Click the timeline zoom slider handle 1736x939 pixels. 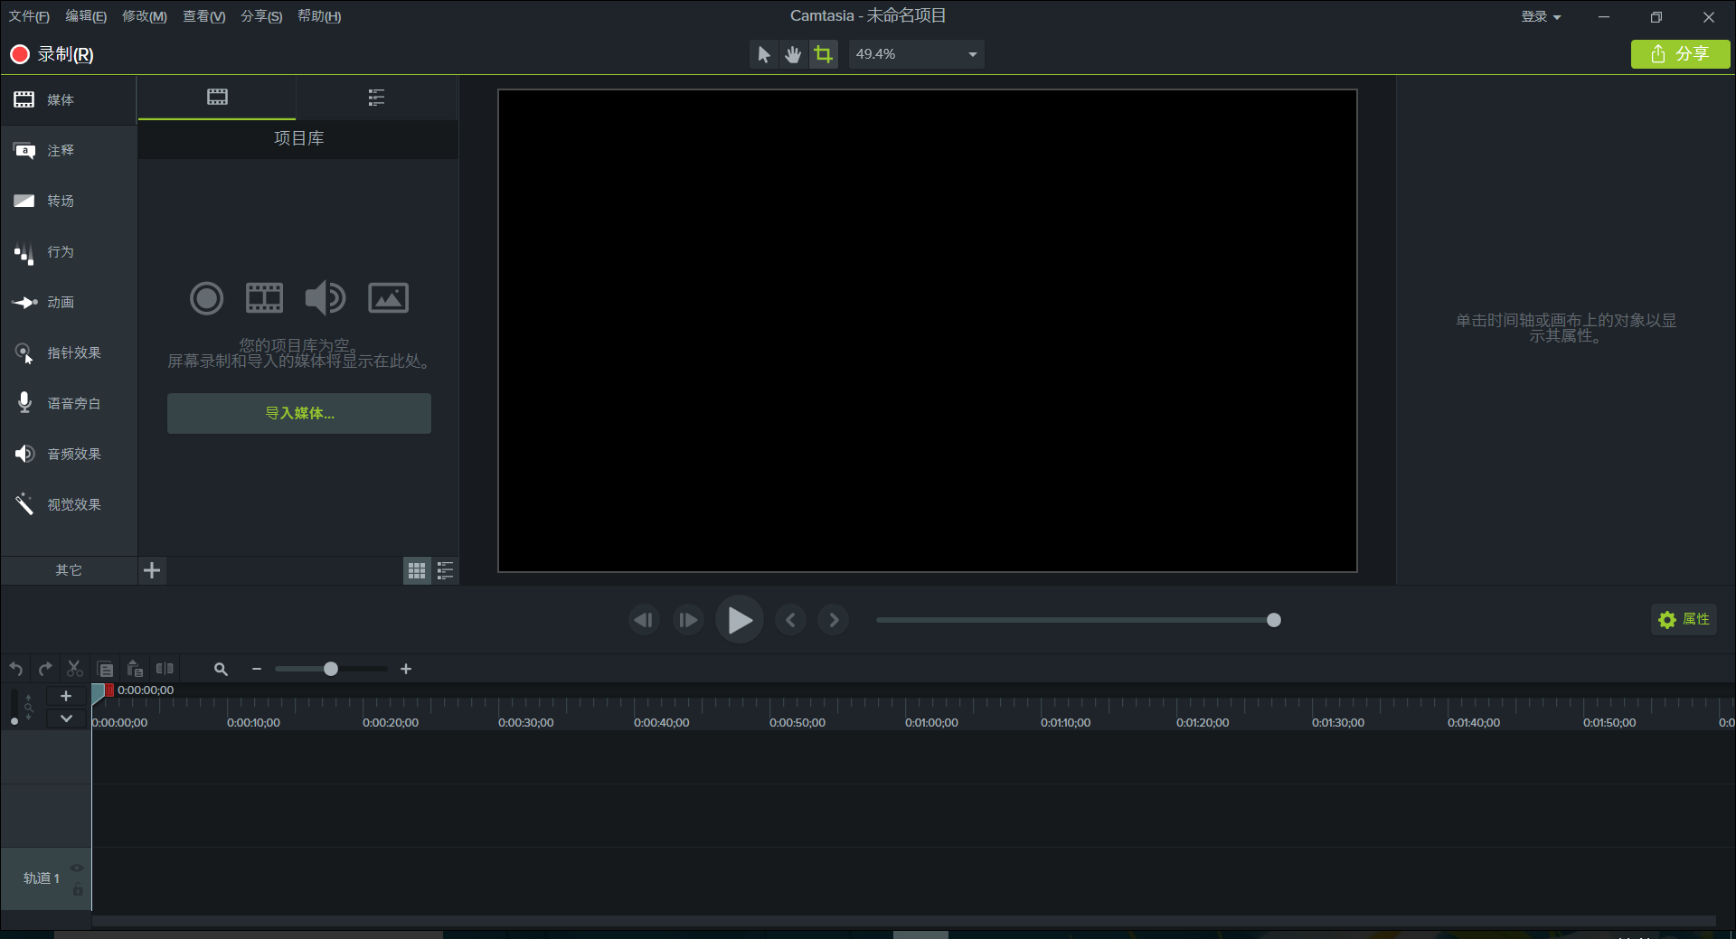tap(331, 669)
